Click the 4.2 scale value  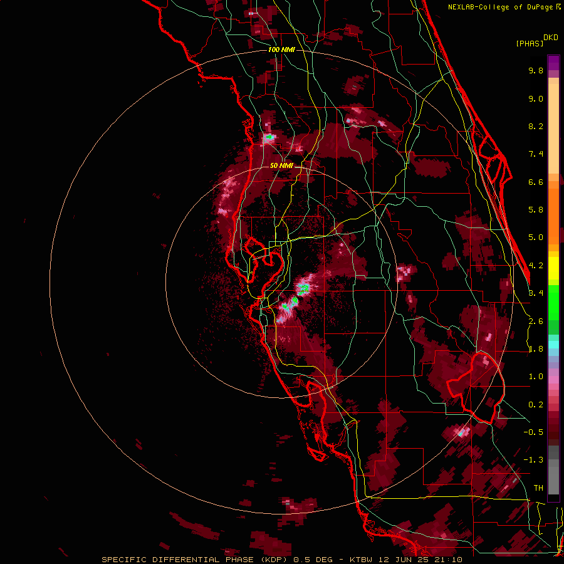536,266
